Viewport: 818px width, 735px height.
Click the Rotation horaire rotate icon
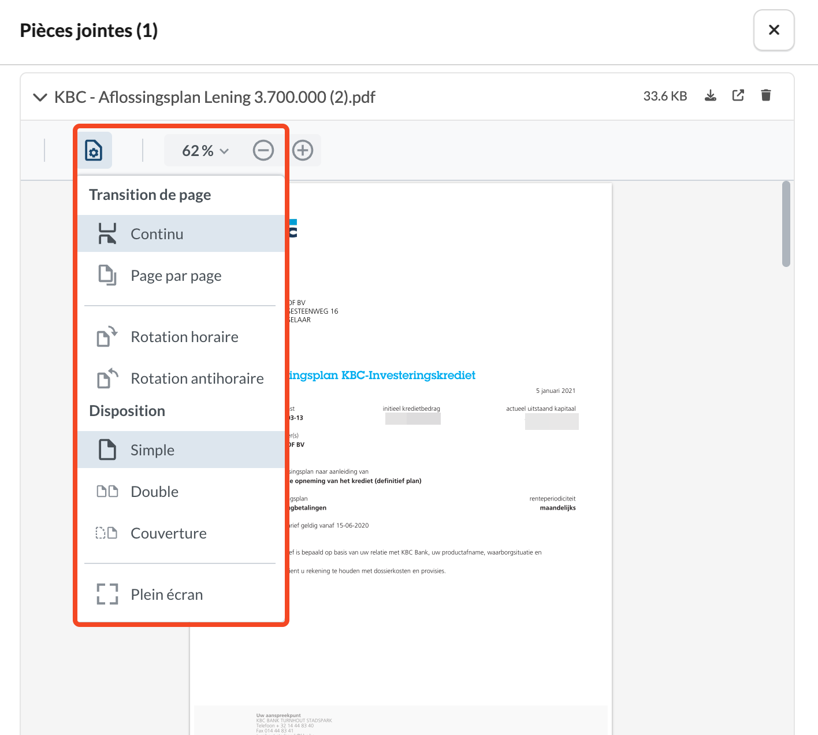point(107,336)
